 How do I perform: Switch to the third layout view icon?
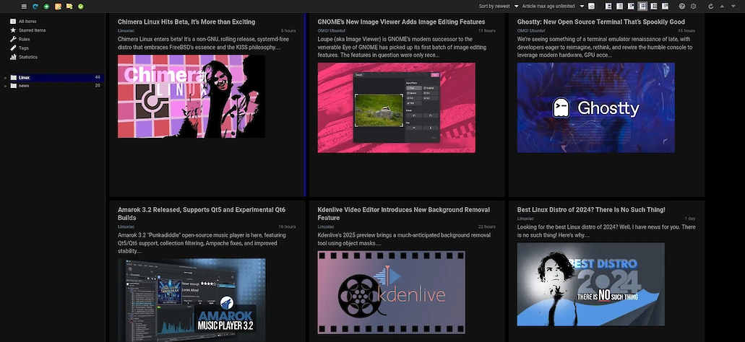(x=631, y=6)
